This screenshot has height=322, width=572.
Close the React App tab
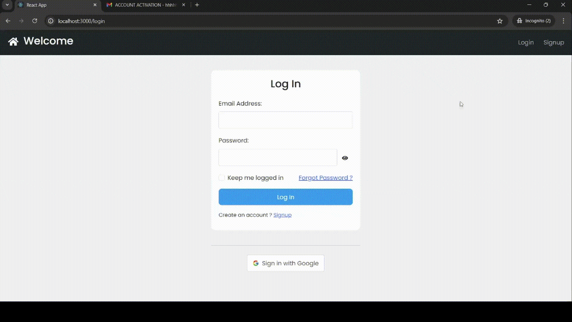pyautogui.click(x=95, y=5)
